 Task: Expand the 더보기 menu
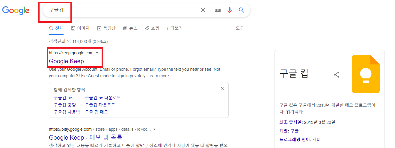(175, 28)
